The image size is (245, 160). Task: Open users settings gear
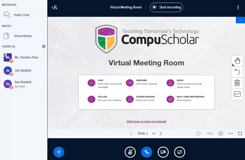44,46
